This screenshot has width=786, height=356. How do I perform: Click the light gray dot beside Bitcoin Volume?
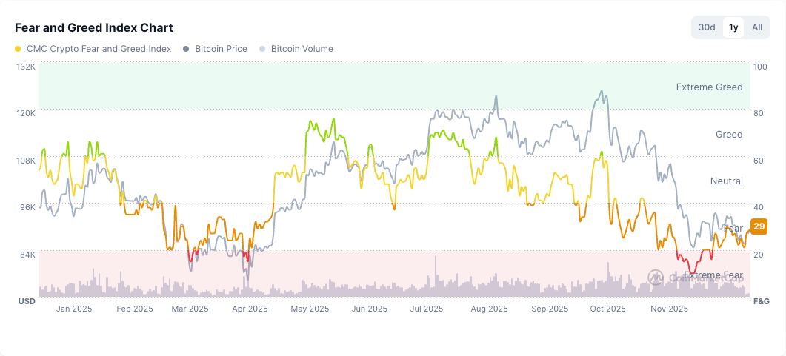click(262, 49)
